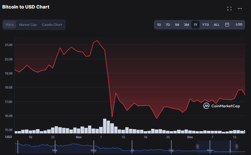Image resolution: width=251 pixels, height=155 pixels.
Task: Select the ALL time range
Action: point(216,25)
